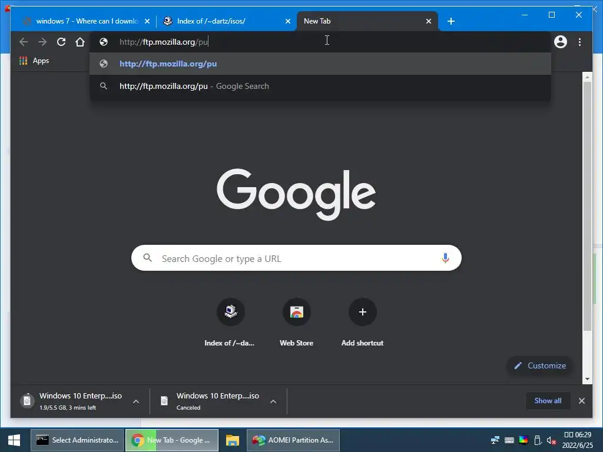The height and width of the screenshot is (452, 603).
Task: Open the downloading Windows 10 Enterp....iso item
Action: (73, 401)
